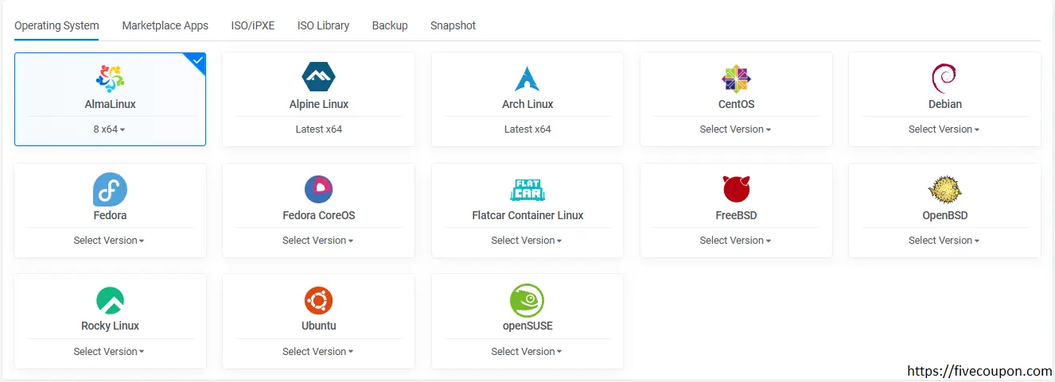Switch to the ISO/iPXE tab

(x=253, y=25)
